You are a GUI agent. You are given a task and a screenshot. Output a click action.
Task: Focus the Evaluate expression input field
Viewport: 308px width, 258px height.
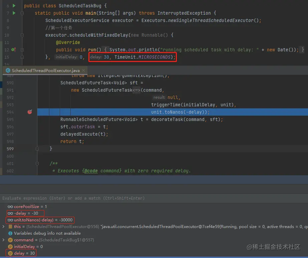(x=154, y=198)
